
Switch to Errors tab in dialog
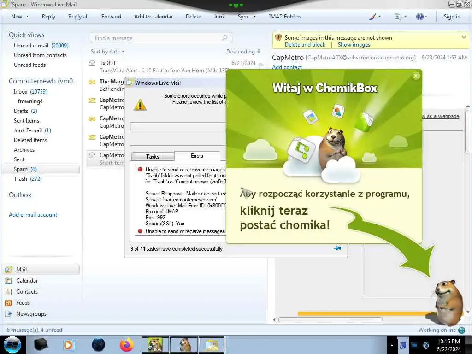[x=197, y=156]
